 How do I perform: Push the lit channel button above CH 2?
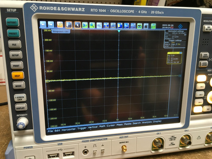tap(201, 78)
